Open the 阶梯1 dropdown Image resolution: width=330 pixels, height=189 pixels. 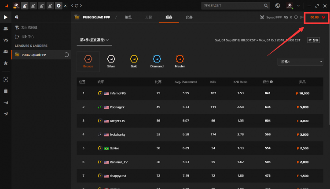point(301,62)
